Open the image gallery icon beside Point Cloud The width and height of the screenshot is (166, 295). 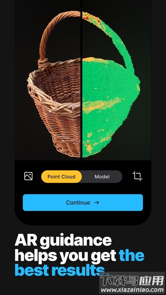[x=28, y=176]
